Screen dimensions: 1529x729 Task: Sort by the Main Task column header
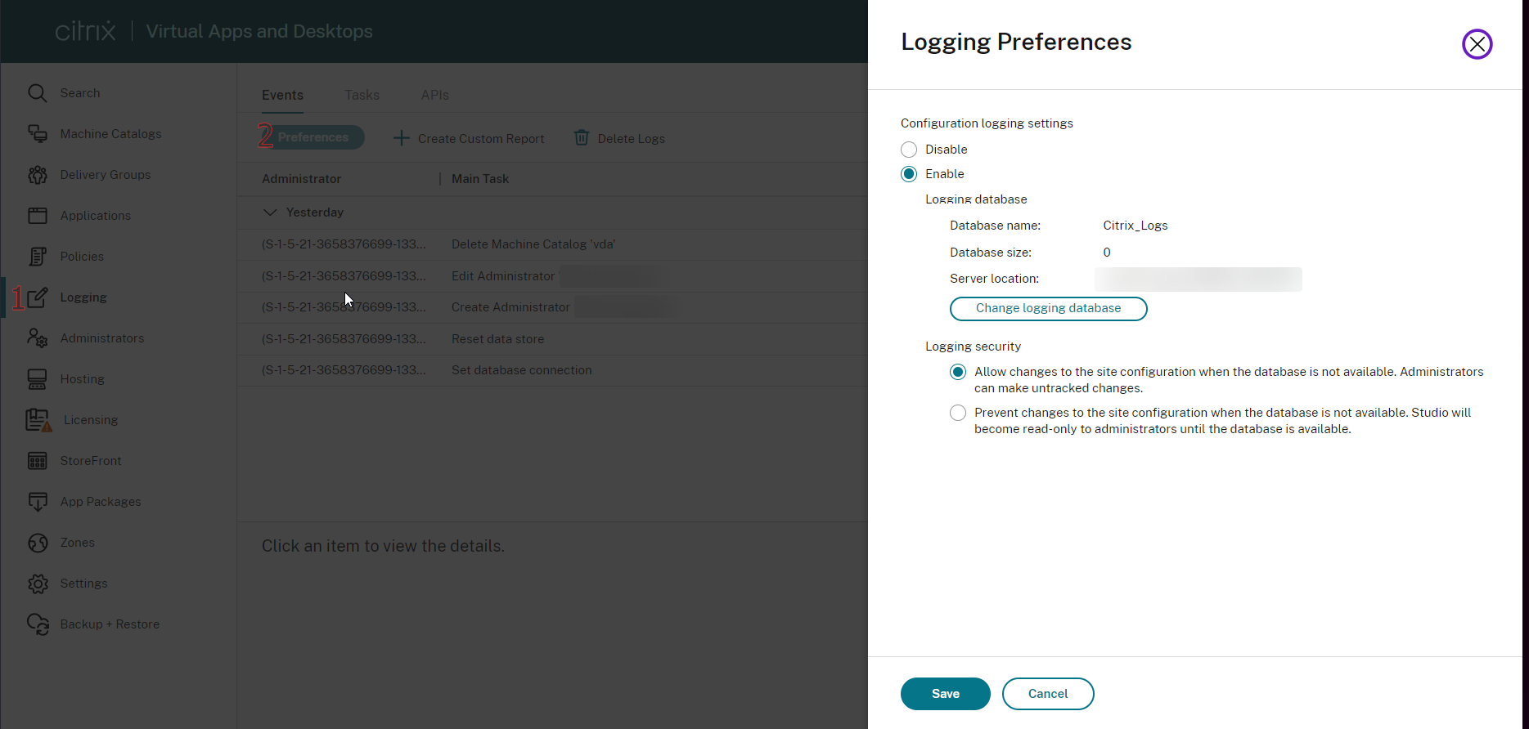(x=480, y=179)
